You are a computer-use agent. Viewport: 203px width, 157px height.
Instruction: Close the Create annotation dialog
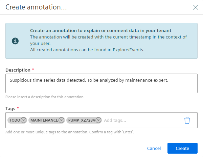(x=195, y=7)
